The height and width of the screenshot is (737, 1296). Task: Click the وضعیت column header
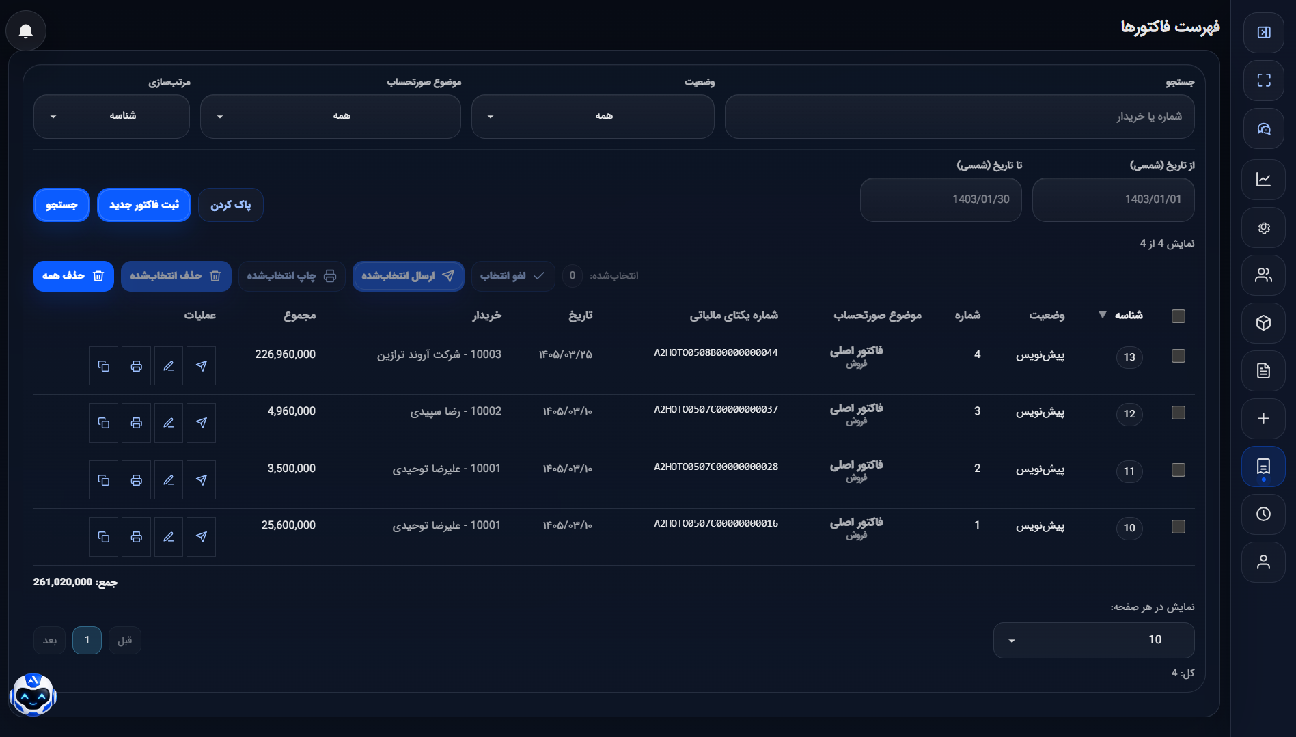click(1047, 315)
